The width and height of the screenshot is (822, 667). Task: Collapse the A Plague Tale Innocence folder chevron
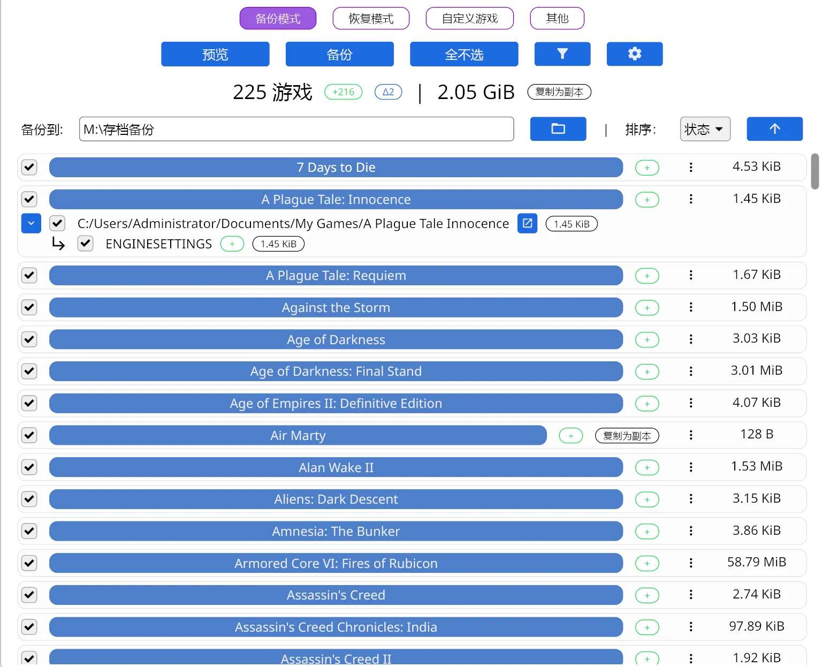tap(31, 224)
